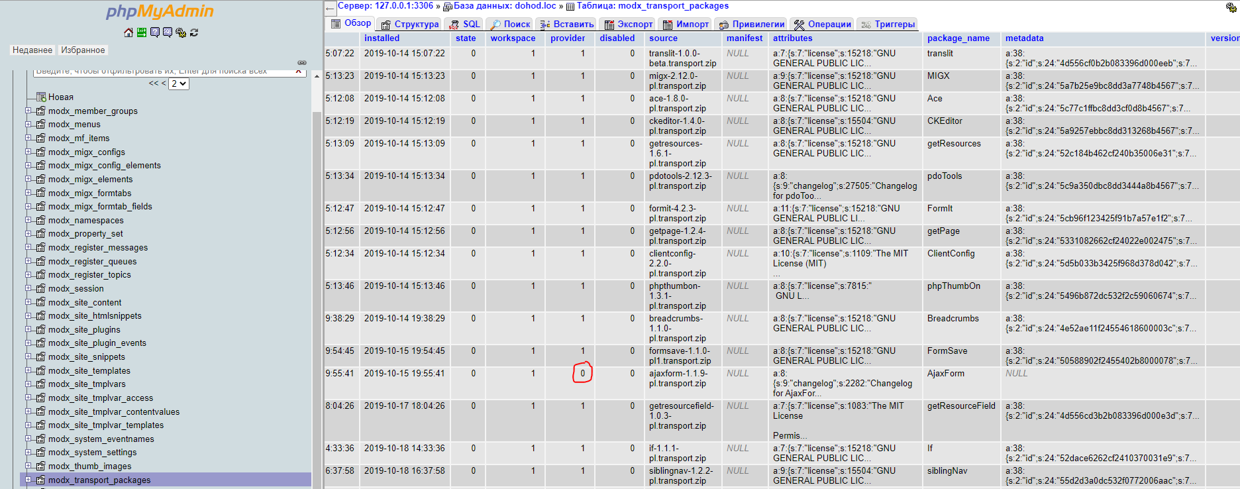Sort by the installed column header
Viewport: 1240px width, 489px height.
[x=382, y=38]
